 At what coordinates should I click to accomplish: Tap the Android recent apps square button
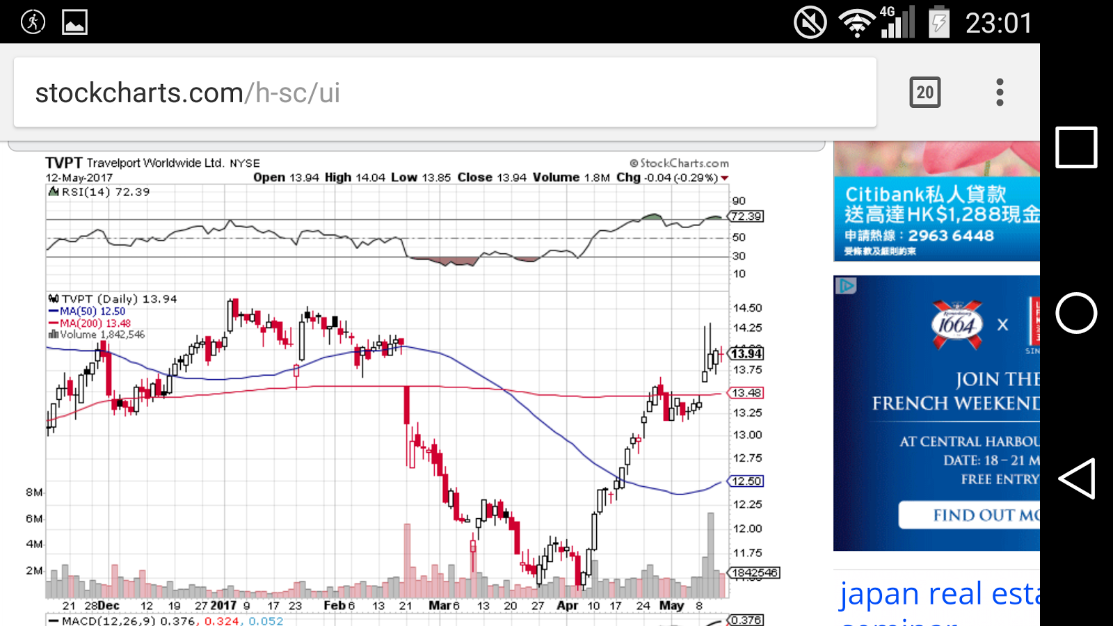click(x=1076, y=147)
